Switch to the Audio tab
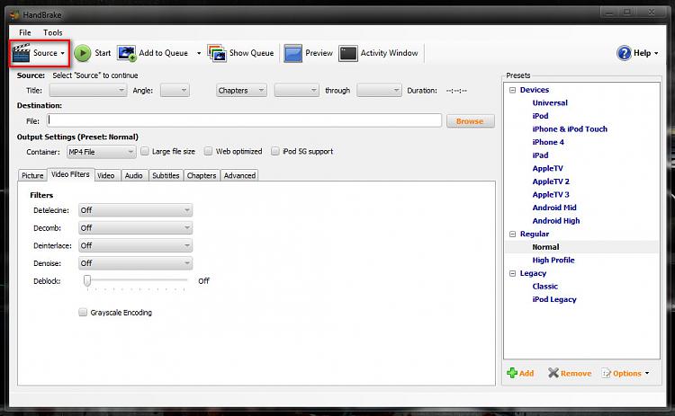This screenshot has width=675, height=416. [134, 175]
